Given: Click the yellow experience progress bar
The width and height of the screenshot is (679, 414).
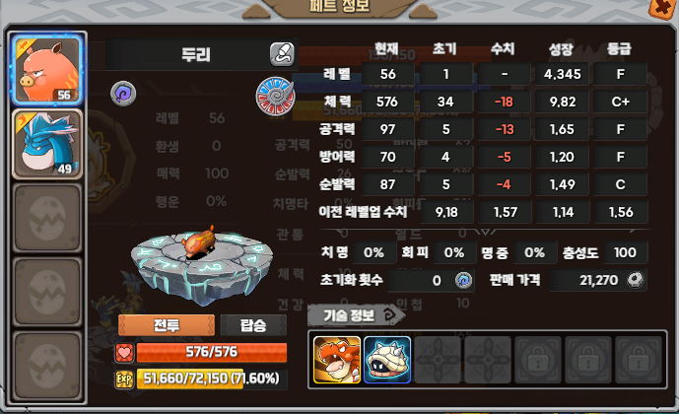Looking at the screenshot, I should [212, 379].
